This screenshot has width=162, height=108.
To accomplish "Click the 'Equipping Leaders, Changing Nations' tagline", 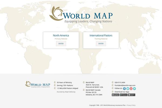I will 88,21.
